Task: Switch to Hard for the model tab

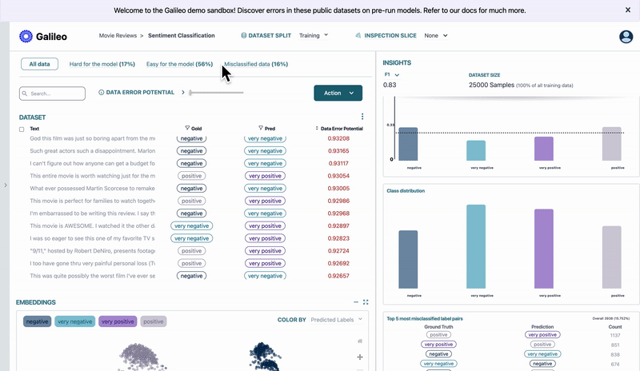Action: [102, 64]
